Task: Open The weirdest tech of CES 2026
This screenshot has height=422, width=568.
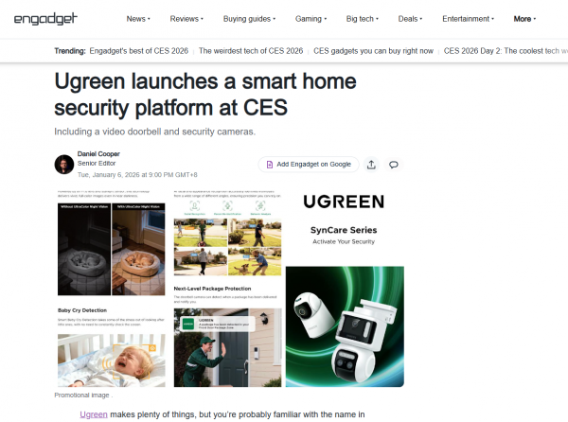Action: tap(251, 51)
